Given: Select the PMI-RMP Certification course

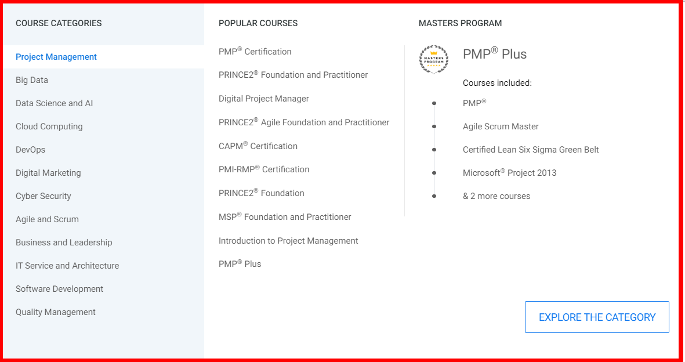Looking at the screenshot, I should (x=264, y=169).
